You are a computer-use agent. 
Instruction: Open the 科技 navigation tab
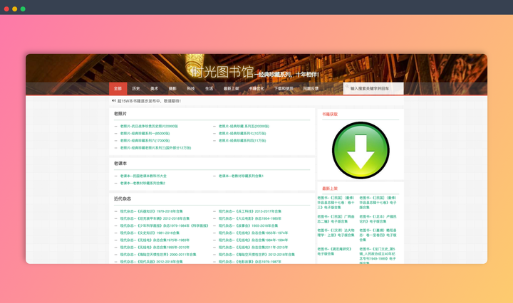coord(191,89)
